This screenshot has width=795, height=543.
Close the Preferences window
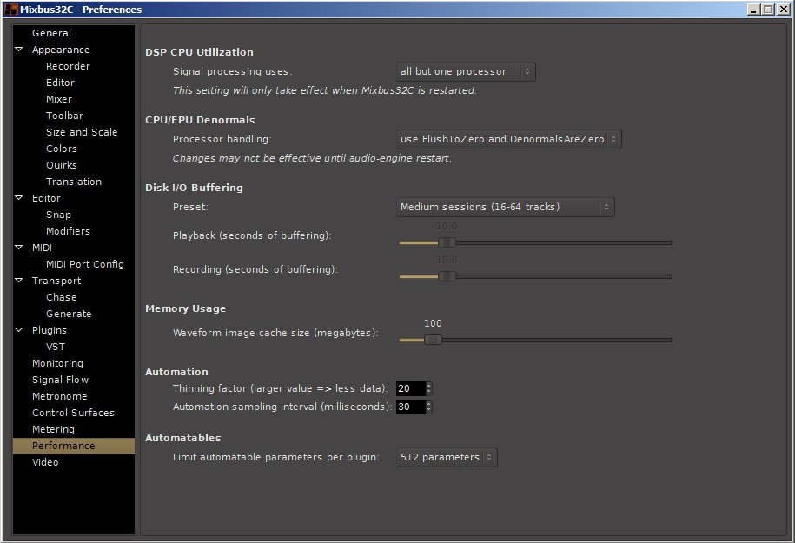tap(784, 10)
